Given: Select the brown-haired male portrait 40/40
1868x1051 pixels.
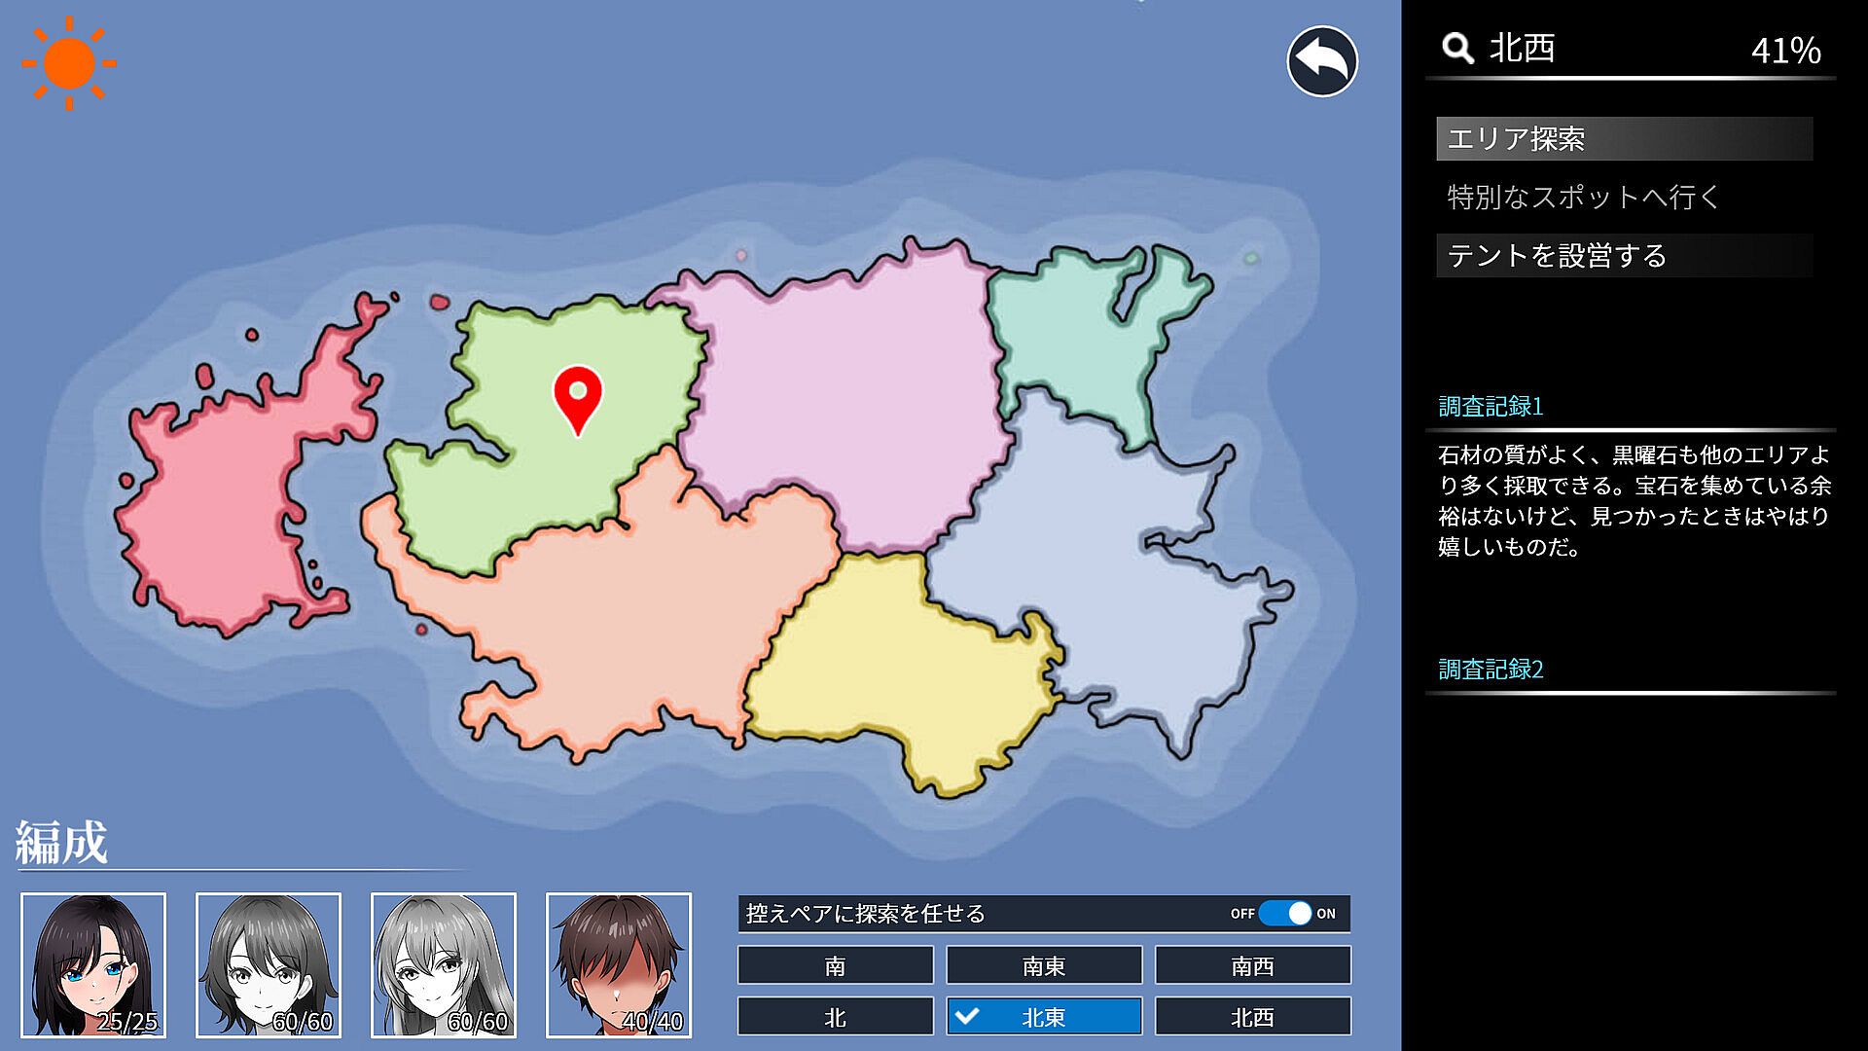Looking at the screenshot, I should point(619,964).
